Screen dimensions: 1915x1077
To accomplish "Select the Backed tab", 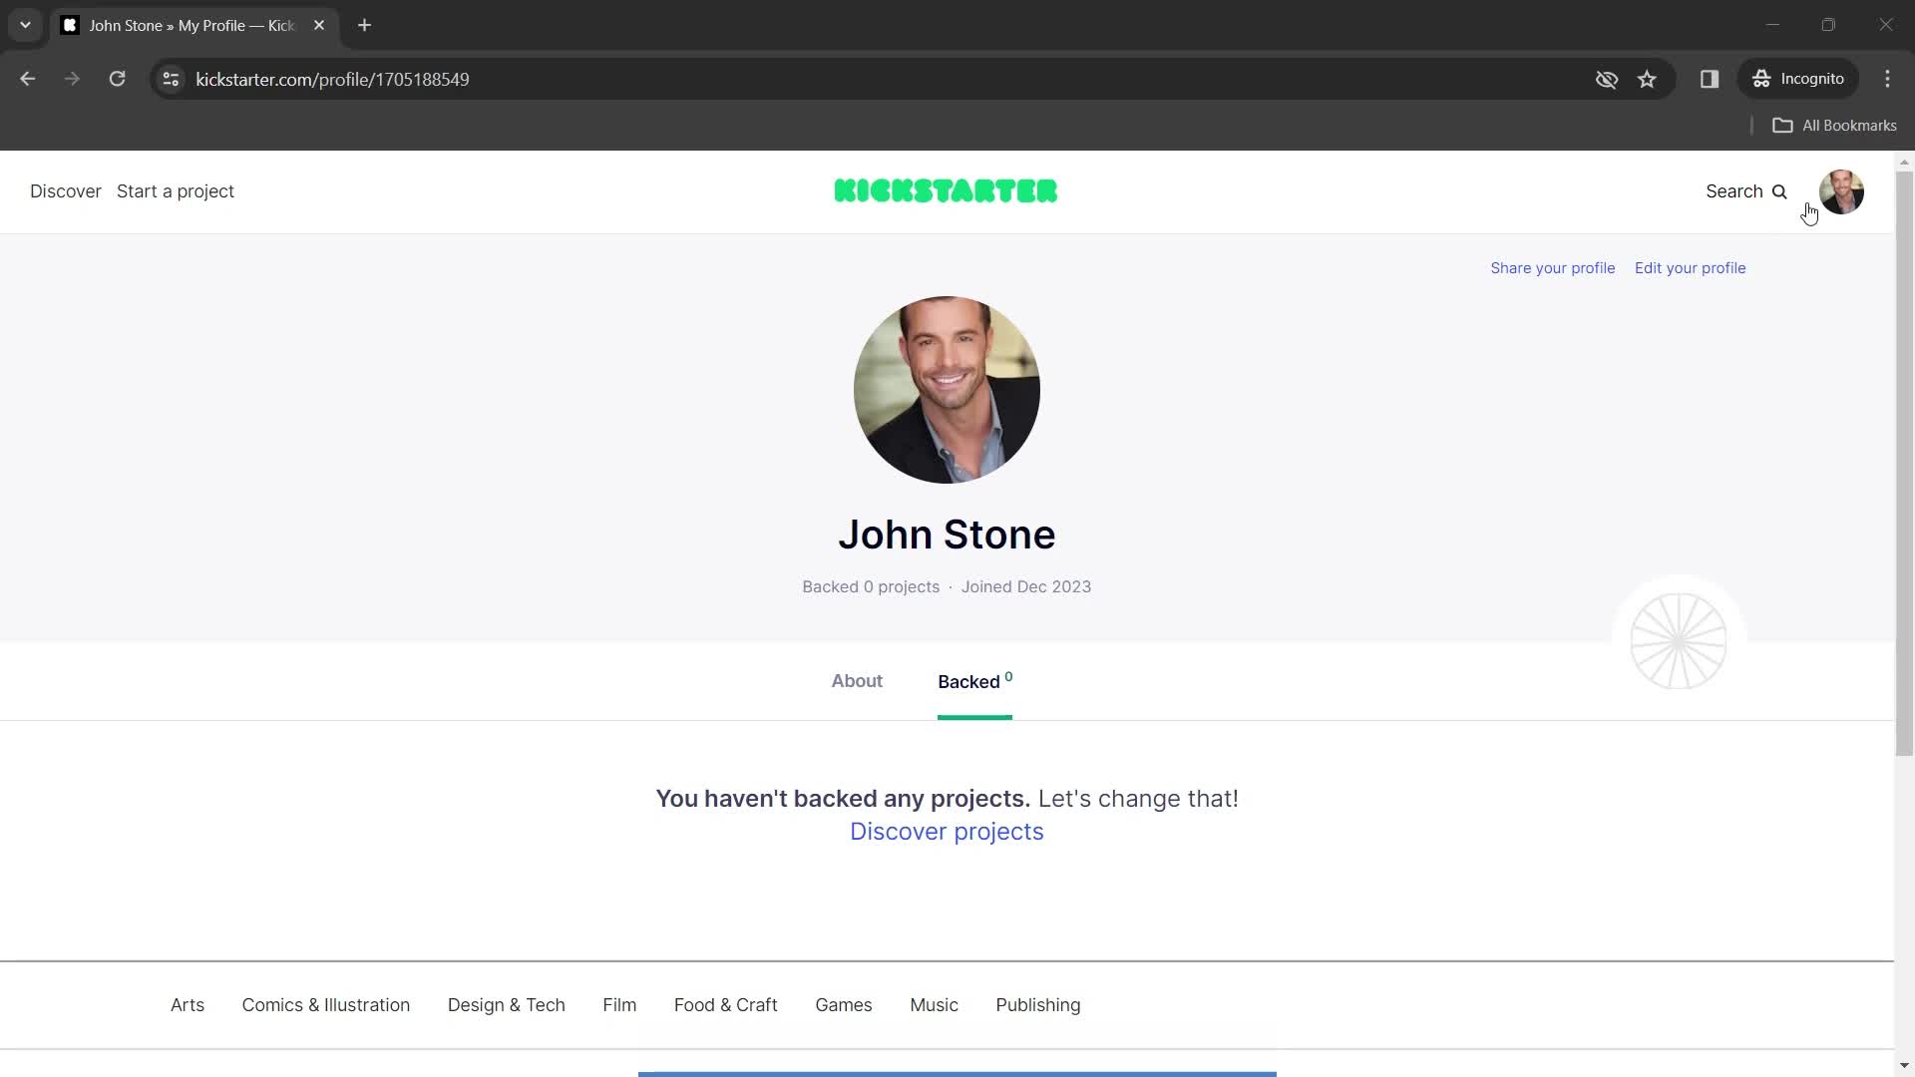I will click(973, 681).
